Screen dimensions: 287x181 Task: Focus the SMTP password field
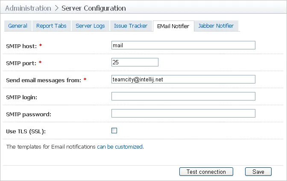point(183,113)
